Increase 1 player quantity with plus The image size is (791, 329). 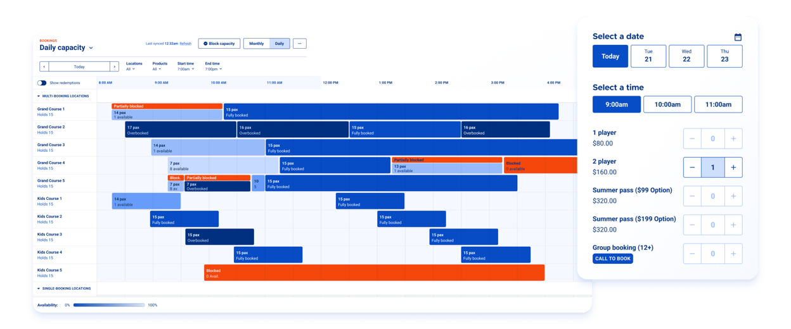tap(733, 139)
